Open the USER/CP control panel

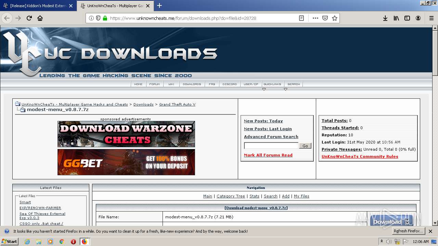click(x=251, y=84)
